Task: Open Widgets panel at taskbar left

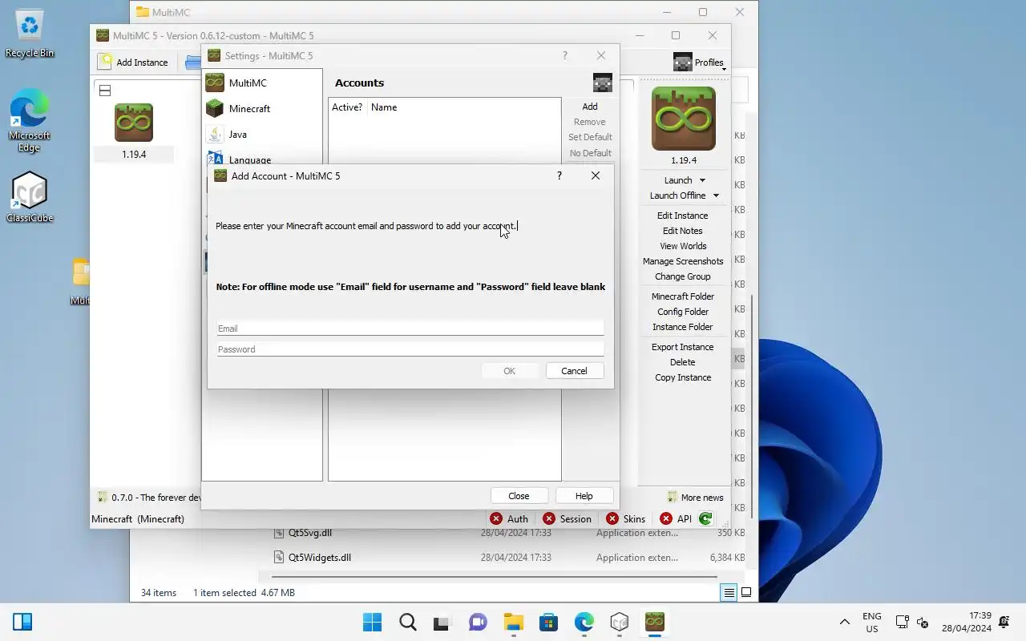Action: (x=22, y=622)
